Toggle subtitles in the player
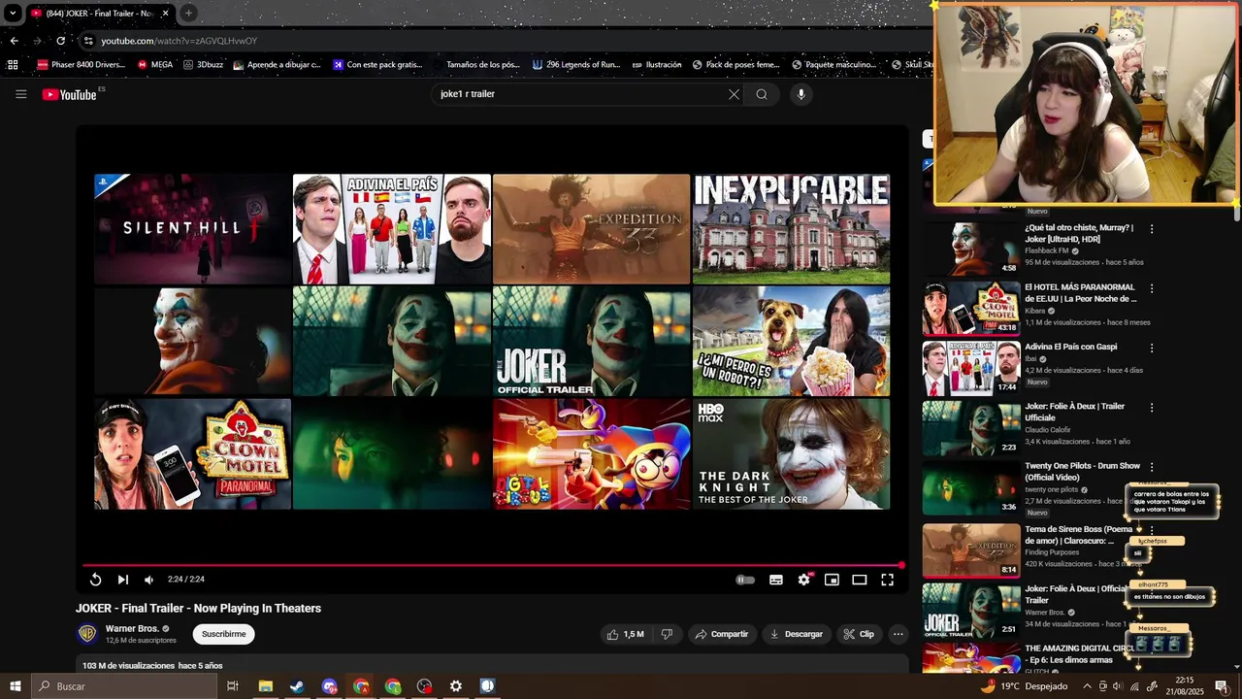1242x699 pixels. coord(776,580)
